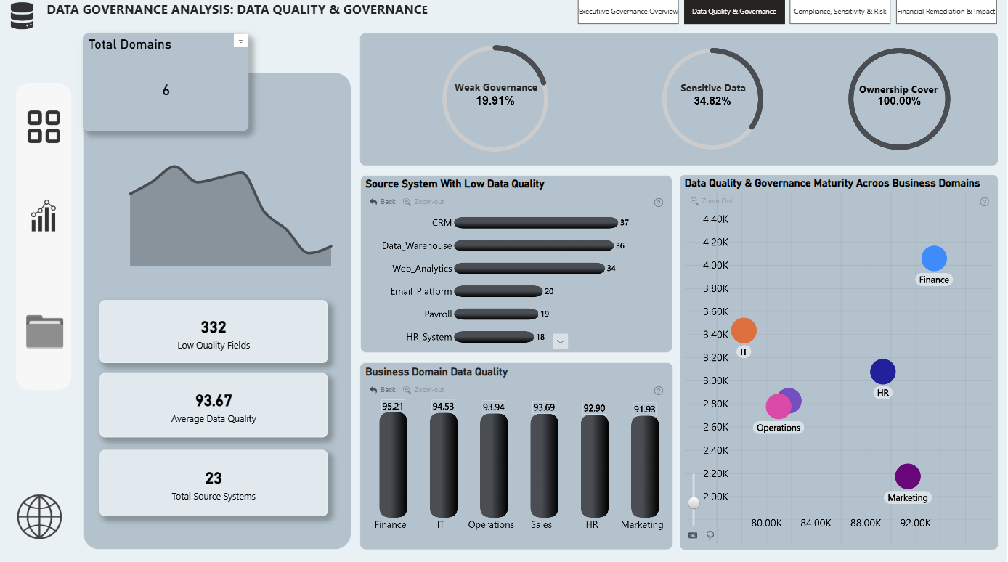Click Zoom-out on Business Domain chart

tap(423, 390)
